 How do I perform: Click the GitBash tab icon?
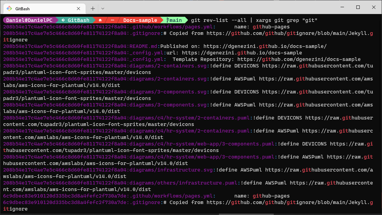coord(9,9)
